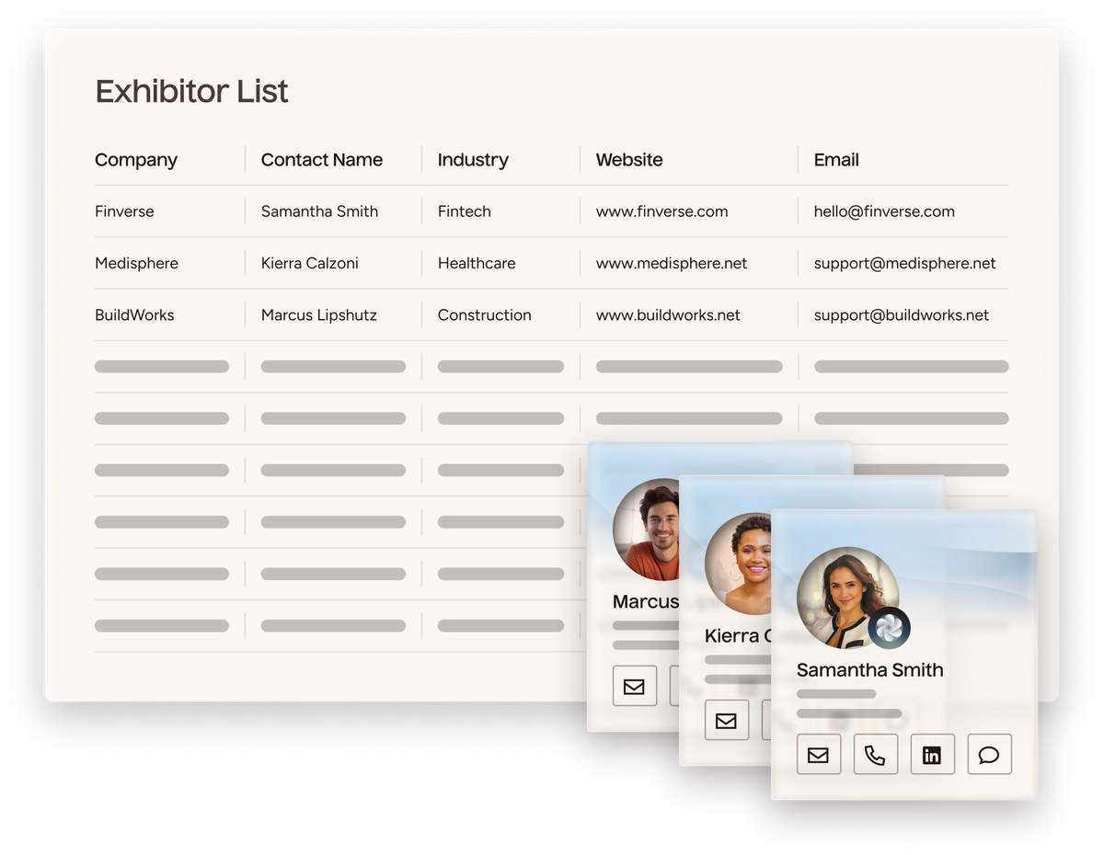Click the email icon on Samantha Smith's card
Viewport: 1104px width, 855px height.
pos(818,754)
